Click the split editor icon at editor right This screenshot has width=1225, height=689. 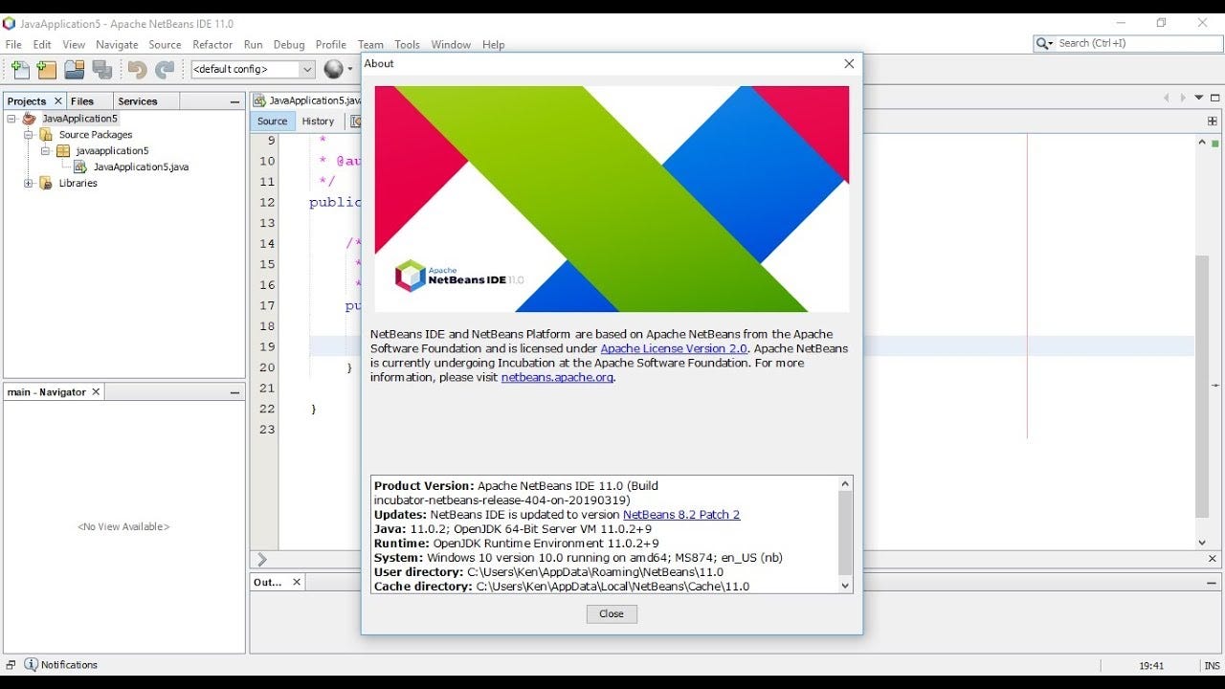tap(1213, 122)
